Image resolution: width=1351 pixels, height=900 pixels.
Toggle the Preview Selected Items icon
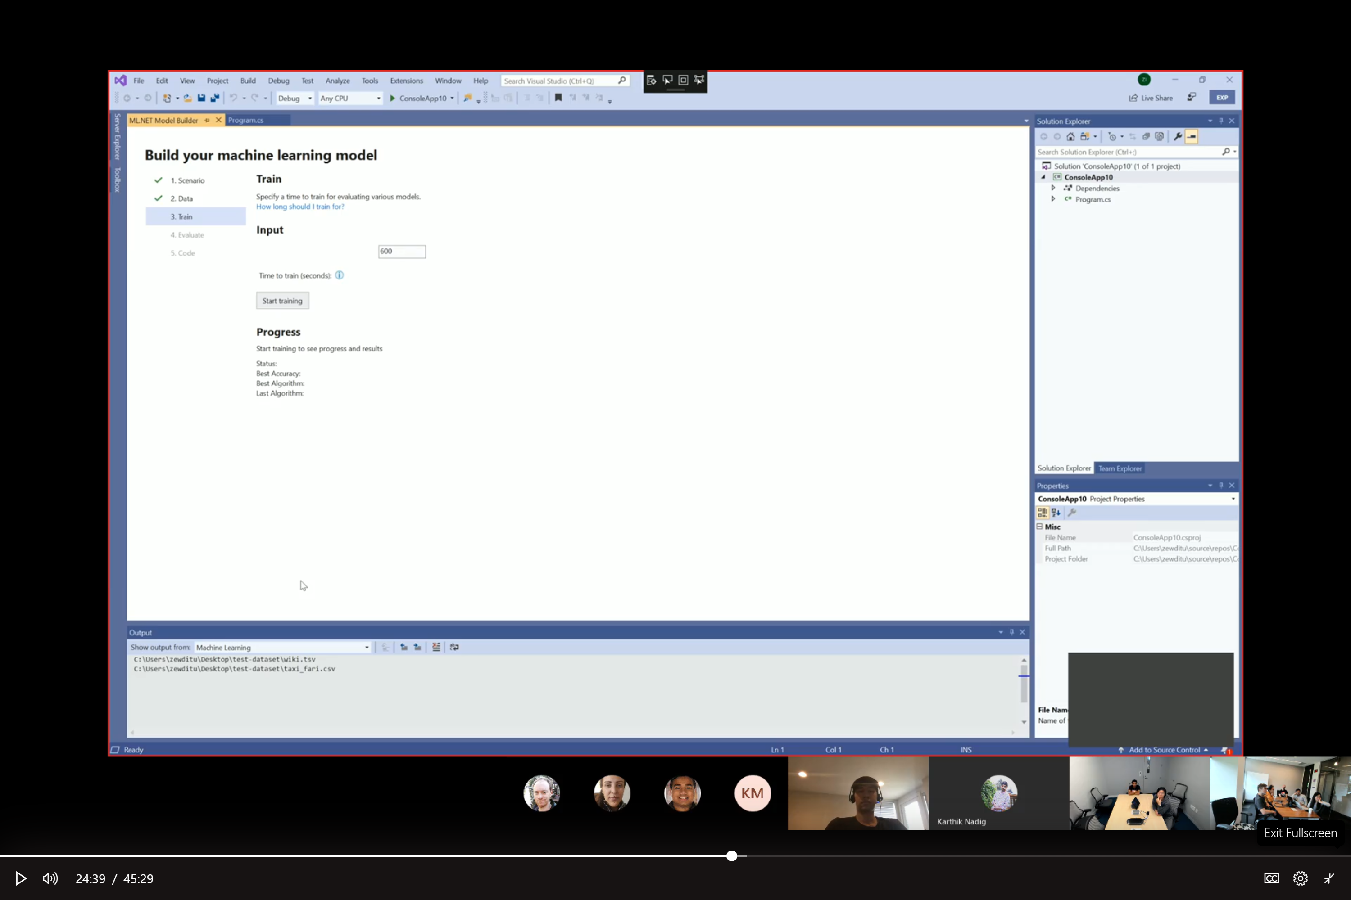pos(1192,137)
